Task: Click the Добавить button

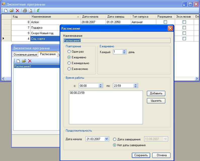Action: pyautogui.click(x=156, y=93)
